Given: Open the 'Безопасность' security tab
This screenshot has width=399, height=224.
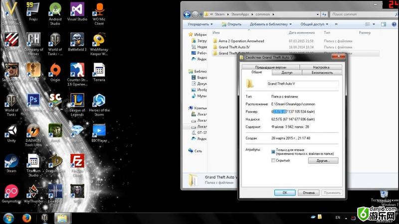Looking at the screenshot, I should point(322,73).
